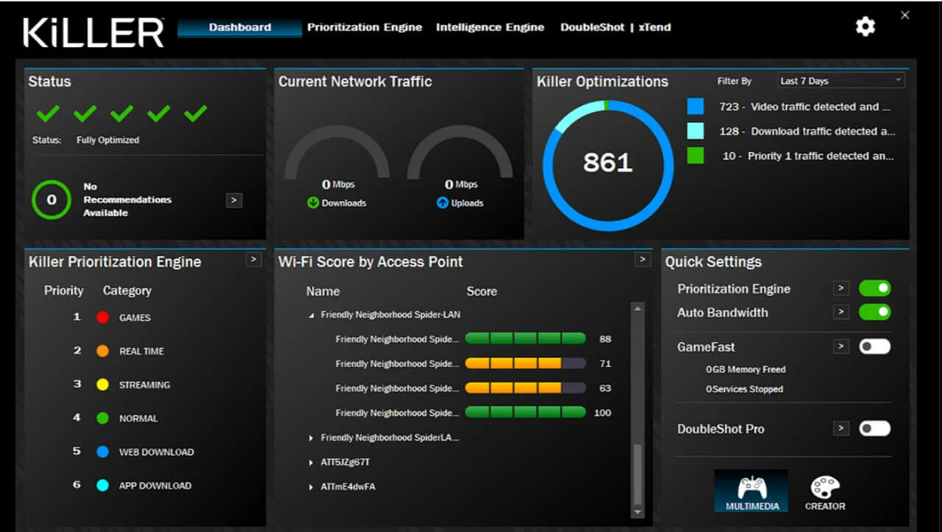This screenshot has height=532, width=942.
Task: Click the first green status checkmark
Action: (x=46, y=114)
